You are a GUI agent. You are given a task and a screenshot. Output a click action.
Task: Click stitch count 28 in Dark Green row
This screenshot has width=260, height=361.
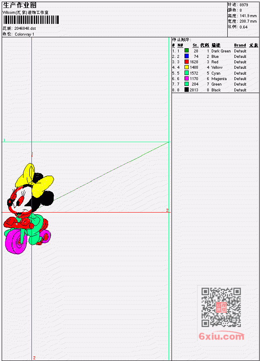196,51
